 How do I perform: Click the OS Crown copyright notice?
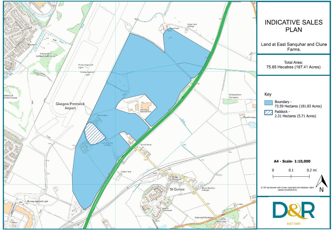287,189
